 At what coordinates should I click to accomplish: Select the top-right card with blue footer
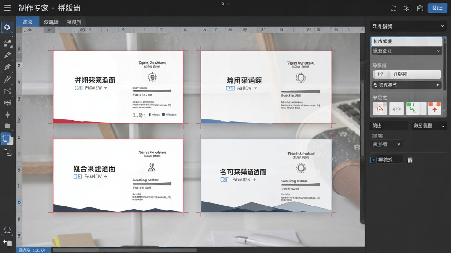(266, 87)
